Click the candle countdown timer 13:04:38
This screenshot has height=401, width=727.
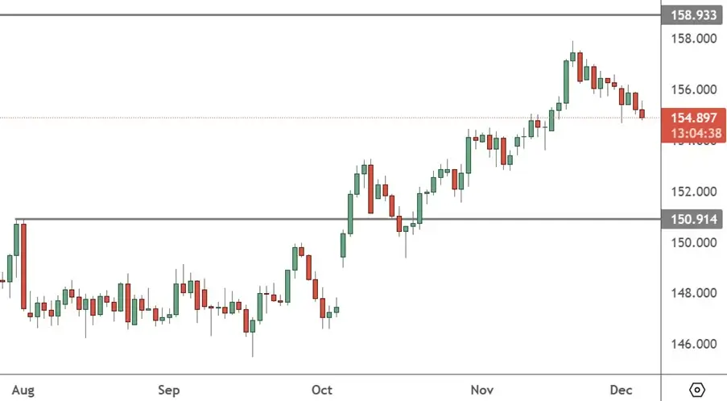point(692,133)
